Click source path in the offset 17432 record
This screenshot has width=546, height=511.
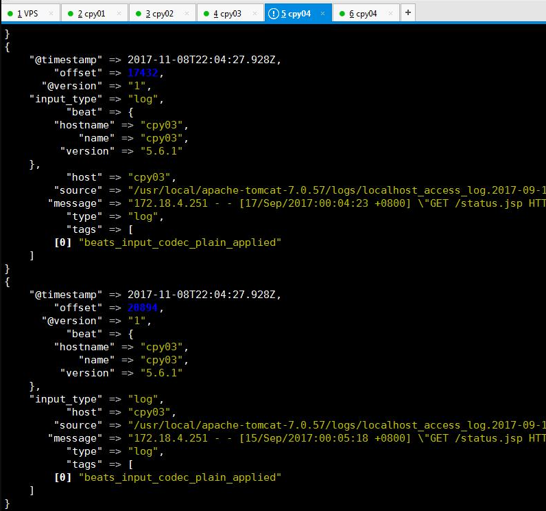[337, 190]
